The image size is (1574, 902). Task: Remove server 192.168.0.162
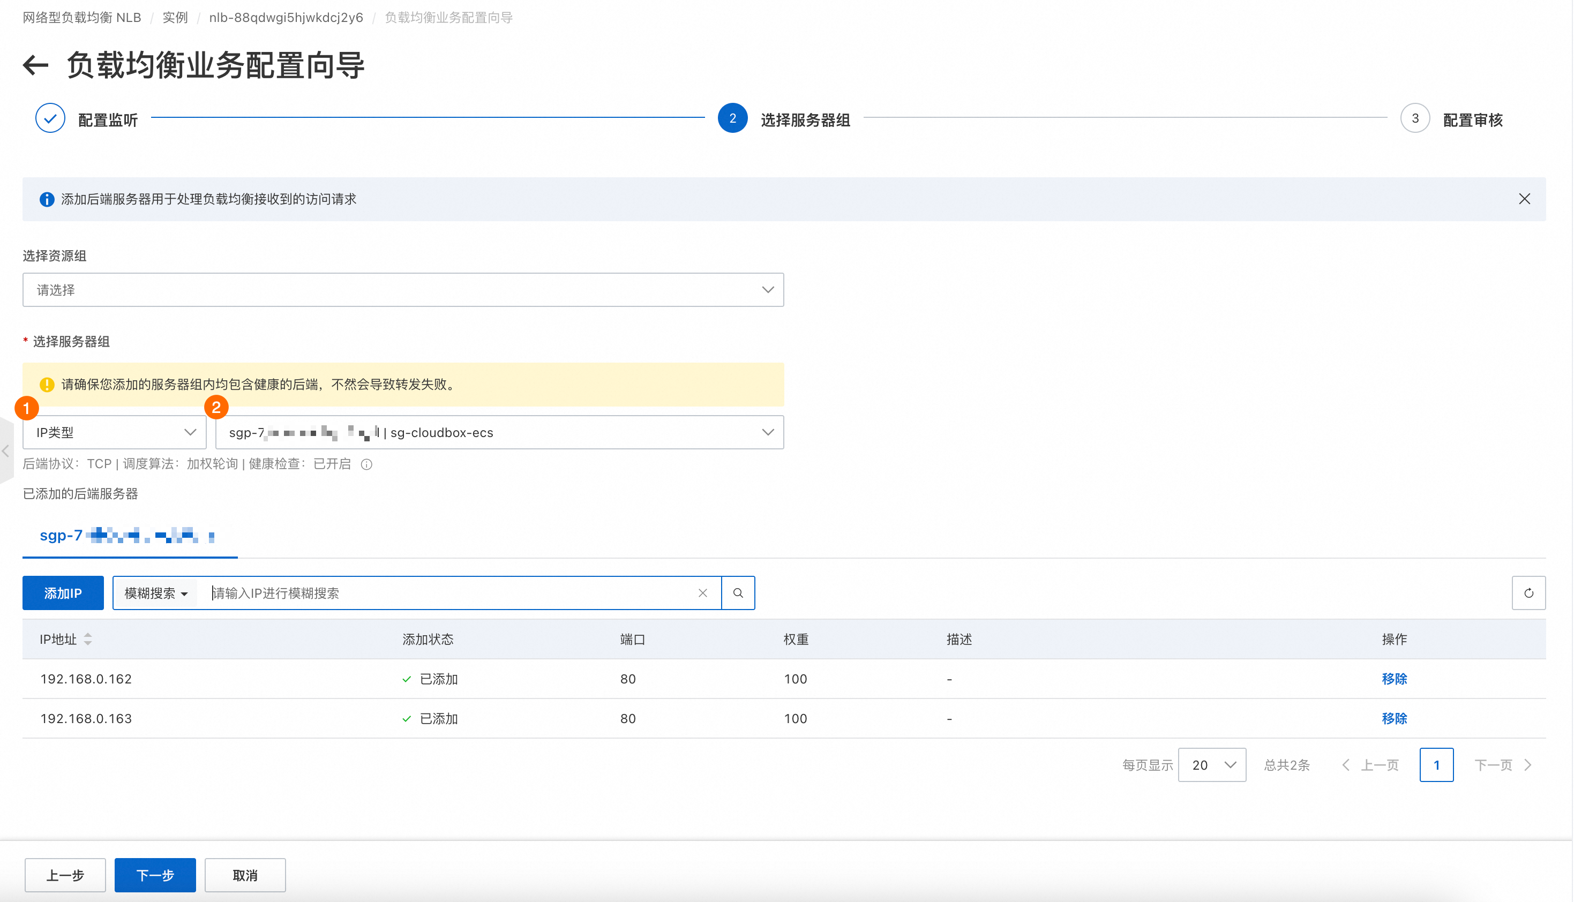tap(1394, 678)
